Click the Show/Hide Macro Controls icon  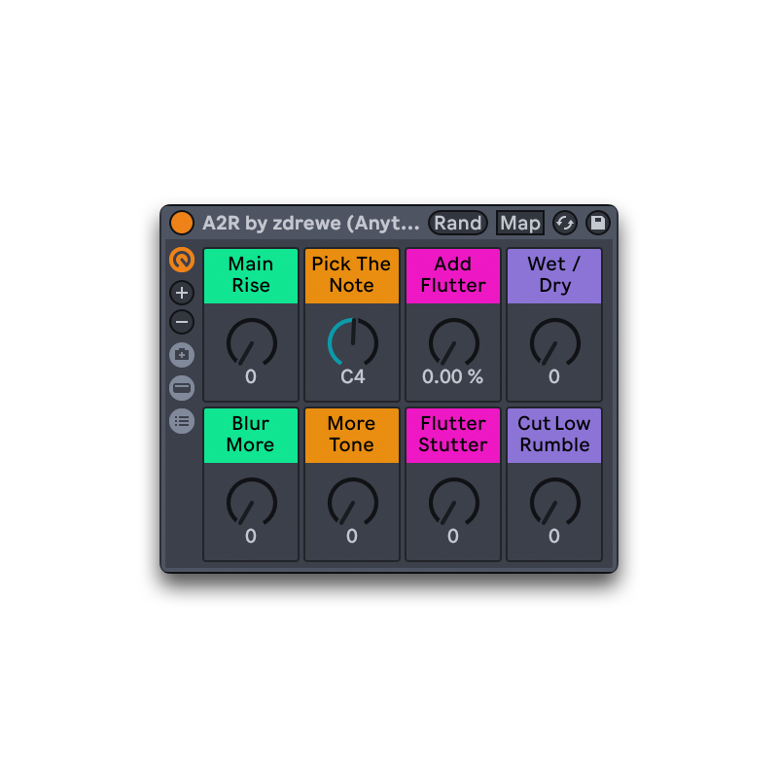tap(182, 260)
